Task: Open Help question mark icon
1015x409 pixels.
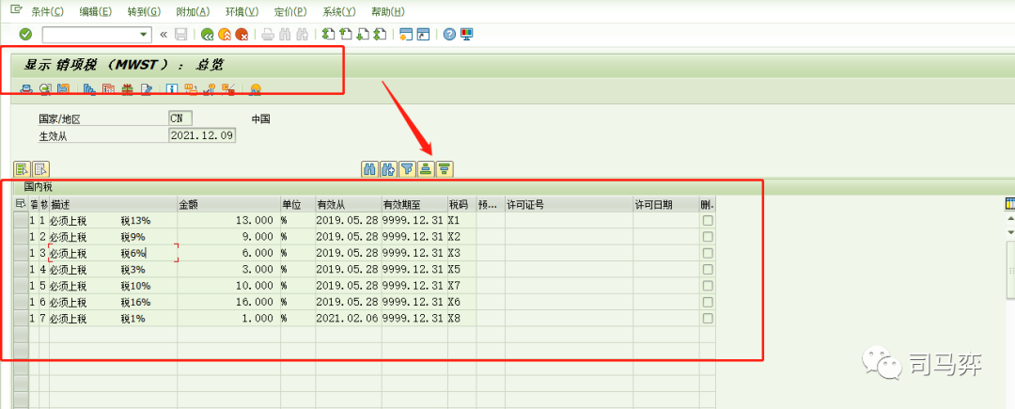Action: pyautogui.click(x=449, y=34)
